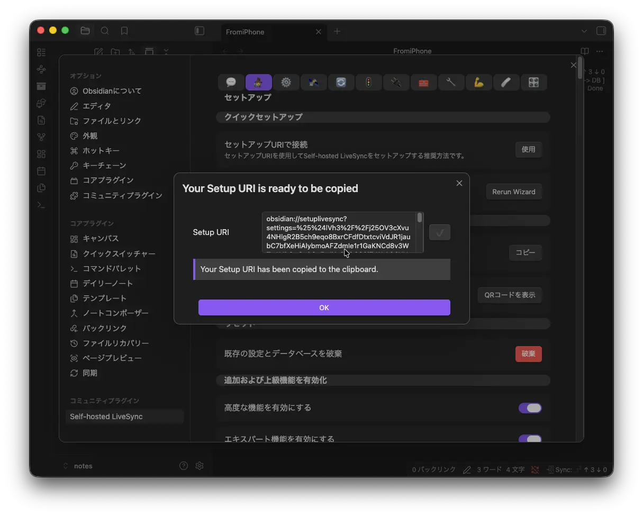643x516 pixels.
Task: Open the traffic light selector tab icon
Action: (369, 82)
